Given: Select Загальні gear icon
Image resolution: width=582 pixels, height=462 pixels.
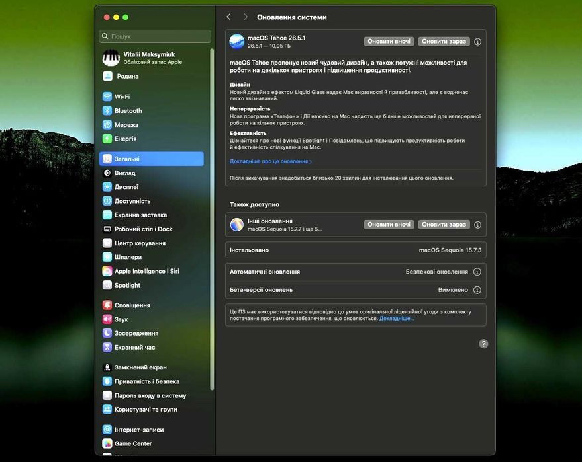Looking at the screenshot, I should click(x=107, y=159).
